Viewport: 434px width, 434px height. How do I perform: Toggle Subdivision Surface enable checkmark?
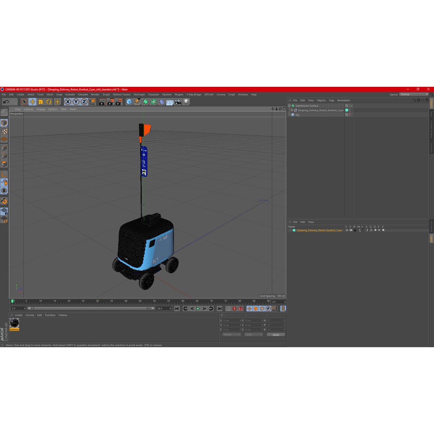click(x=352, y=106)
